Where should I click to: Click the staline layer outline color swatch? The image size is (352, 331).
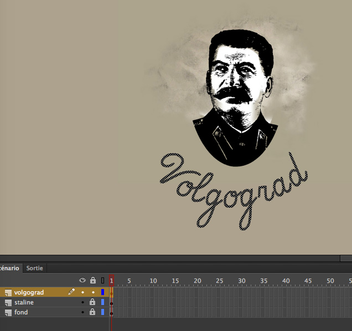(102, 302)
